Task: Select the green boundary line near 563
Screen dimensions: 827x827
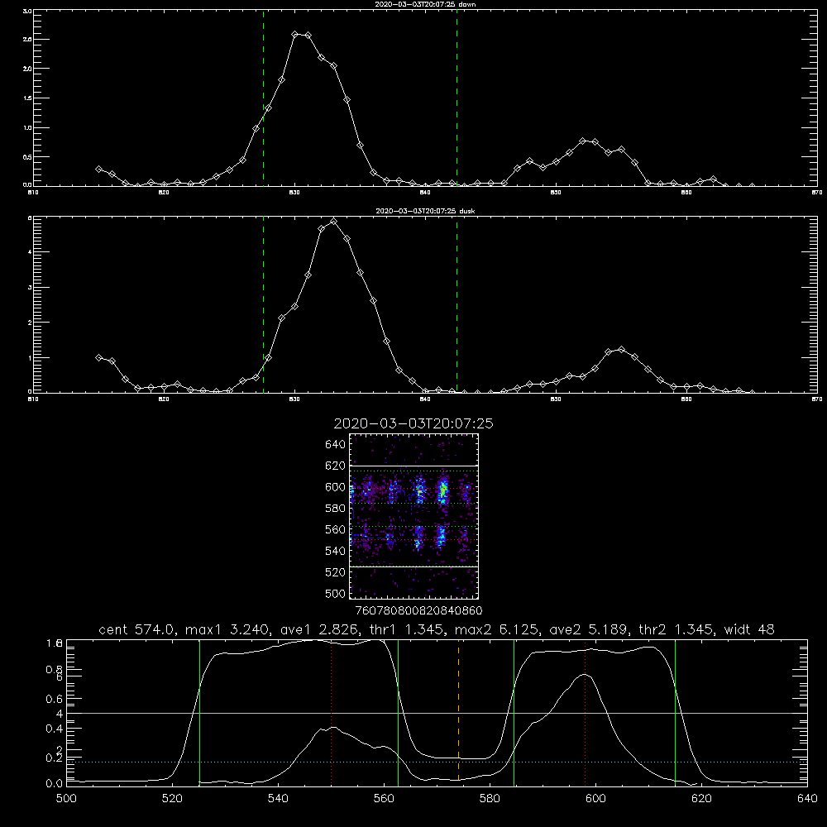Action: [x=399, y=712]
